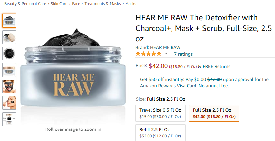The width and height of the screenshot is (275, 141).
Task: Expand the star ratings dropdown arrow
Action: pyautogui.click(x=166, y=54)
